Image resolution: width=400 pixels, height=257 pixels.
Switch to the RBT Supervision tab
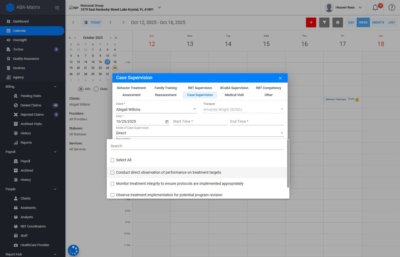(200, 88)
